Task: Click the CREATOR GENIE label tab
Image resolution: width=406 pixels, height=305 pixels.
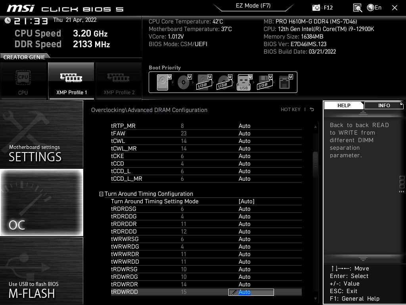Action: click(x=24, y=57)
